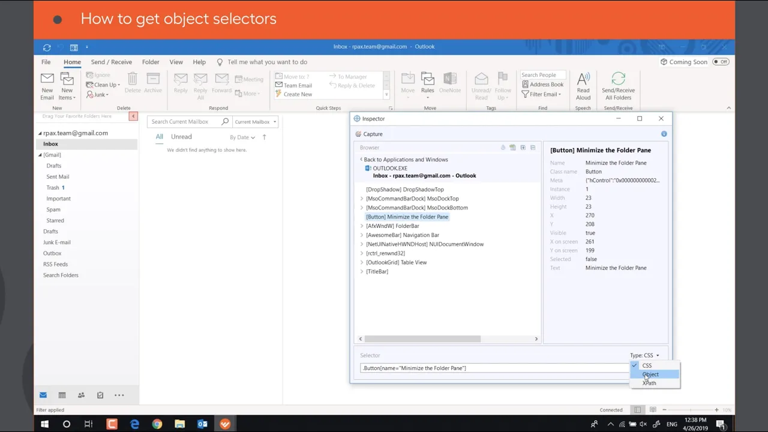Open the Type: CSS selector dropdown

(644, 355)
